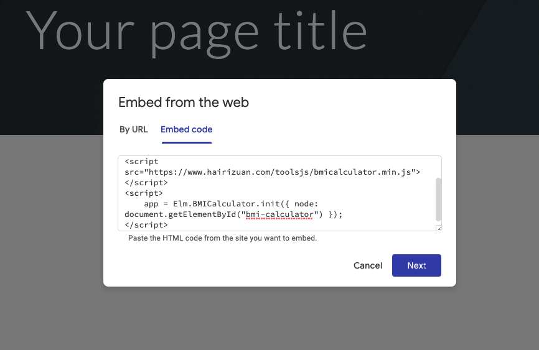Switch to the By URL tab

tap(133, 129)
